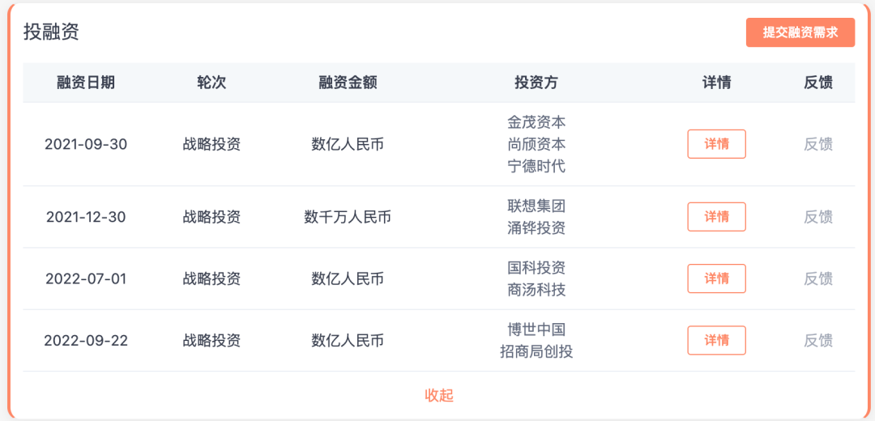Open investor 宁德时代

(x=536, y=167)
